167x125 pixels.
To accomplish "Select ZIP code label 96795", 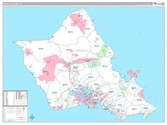I will 139,100.
